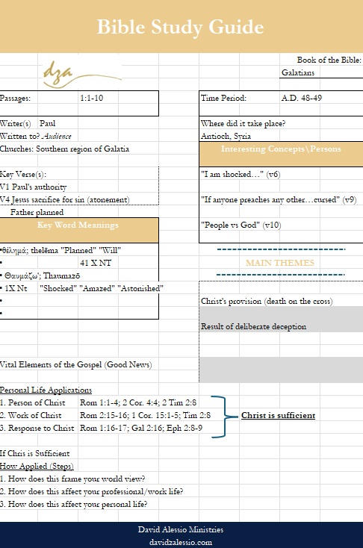363x548 pixels.
Task: Click "How does this frame your world view?"
Action: tap(72, 479)
